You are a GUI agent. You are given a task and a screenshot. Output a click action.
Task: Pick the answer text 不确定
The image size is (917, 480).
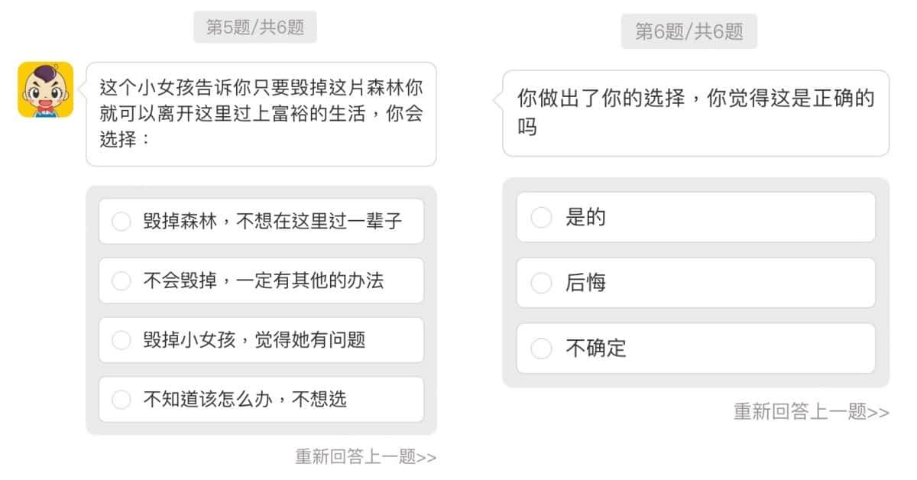click(x=596, y=349)
